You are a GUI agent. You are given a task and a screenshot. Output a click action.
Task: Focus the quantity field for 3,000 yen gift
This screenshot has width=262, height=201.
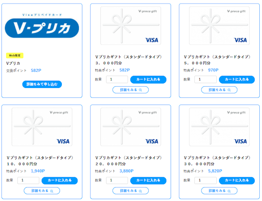[x=117, y=80]
